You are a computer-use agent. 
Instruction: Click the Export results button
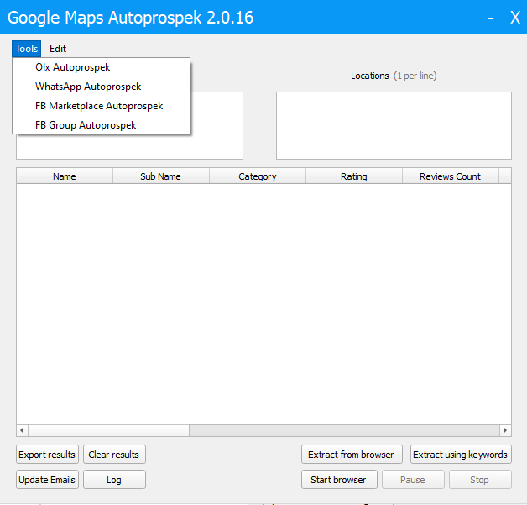[47, 455]
